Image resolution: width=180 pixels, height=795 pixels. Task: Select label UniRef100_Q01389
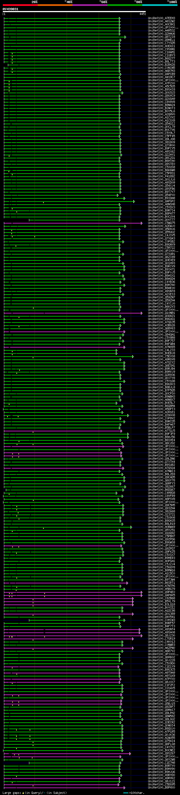click(x=161, y=614)
